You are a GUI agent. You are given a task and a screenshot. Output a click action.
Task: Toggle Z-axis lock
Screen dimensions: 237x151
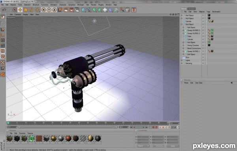point(54,10)
